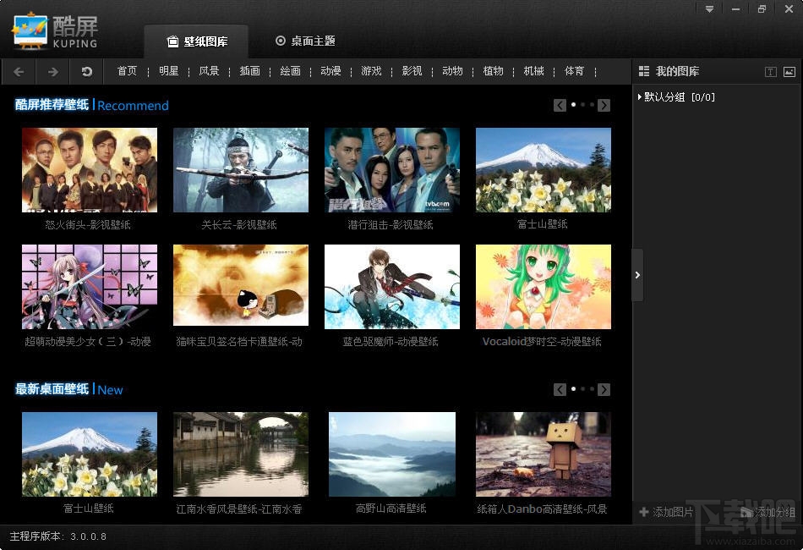Browse the 影视 category
This screenshot has width=803, height=550.
point(412,71)
